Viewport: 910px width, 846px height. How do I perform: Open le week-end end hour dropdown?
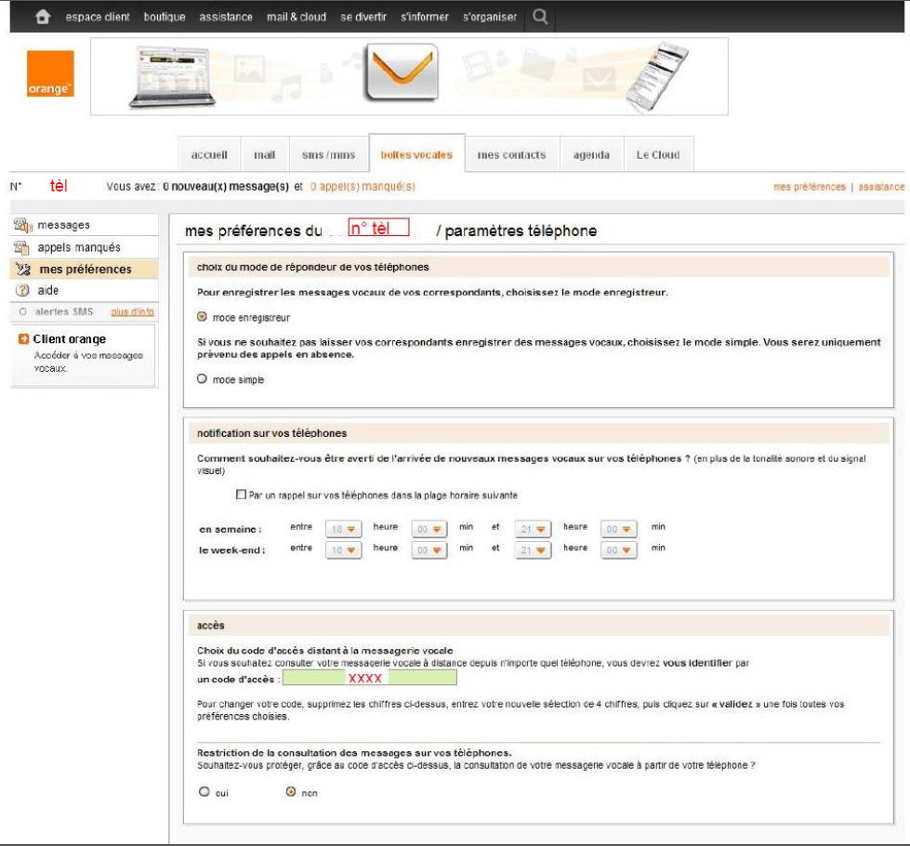(534, 549)
